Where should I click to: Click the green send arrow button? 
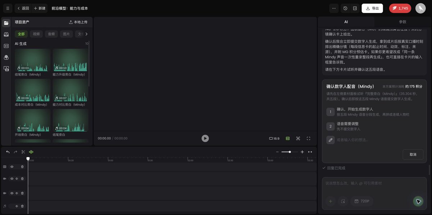(x=418, y=201)
